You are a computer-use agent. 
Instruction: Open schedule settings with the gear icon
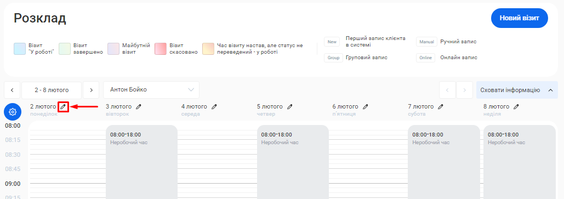[13, 111]
